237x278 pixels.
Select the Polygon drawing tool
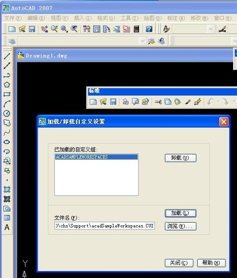7,85
